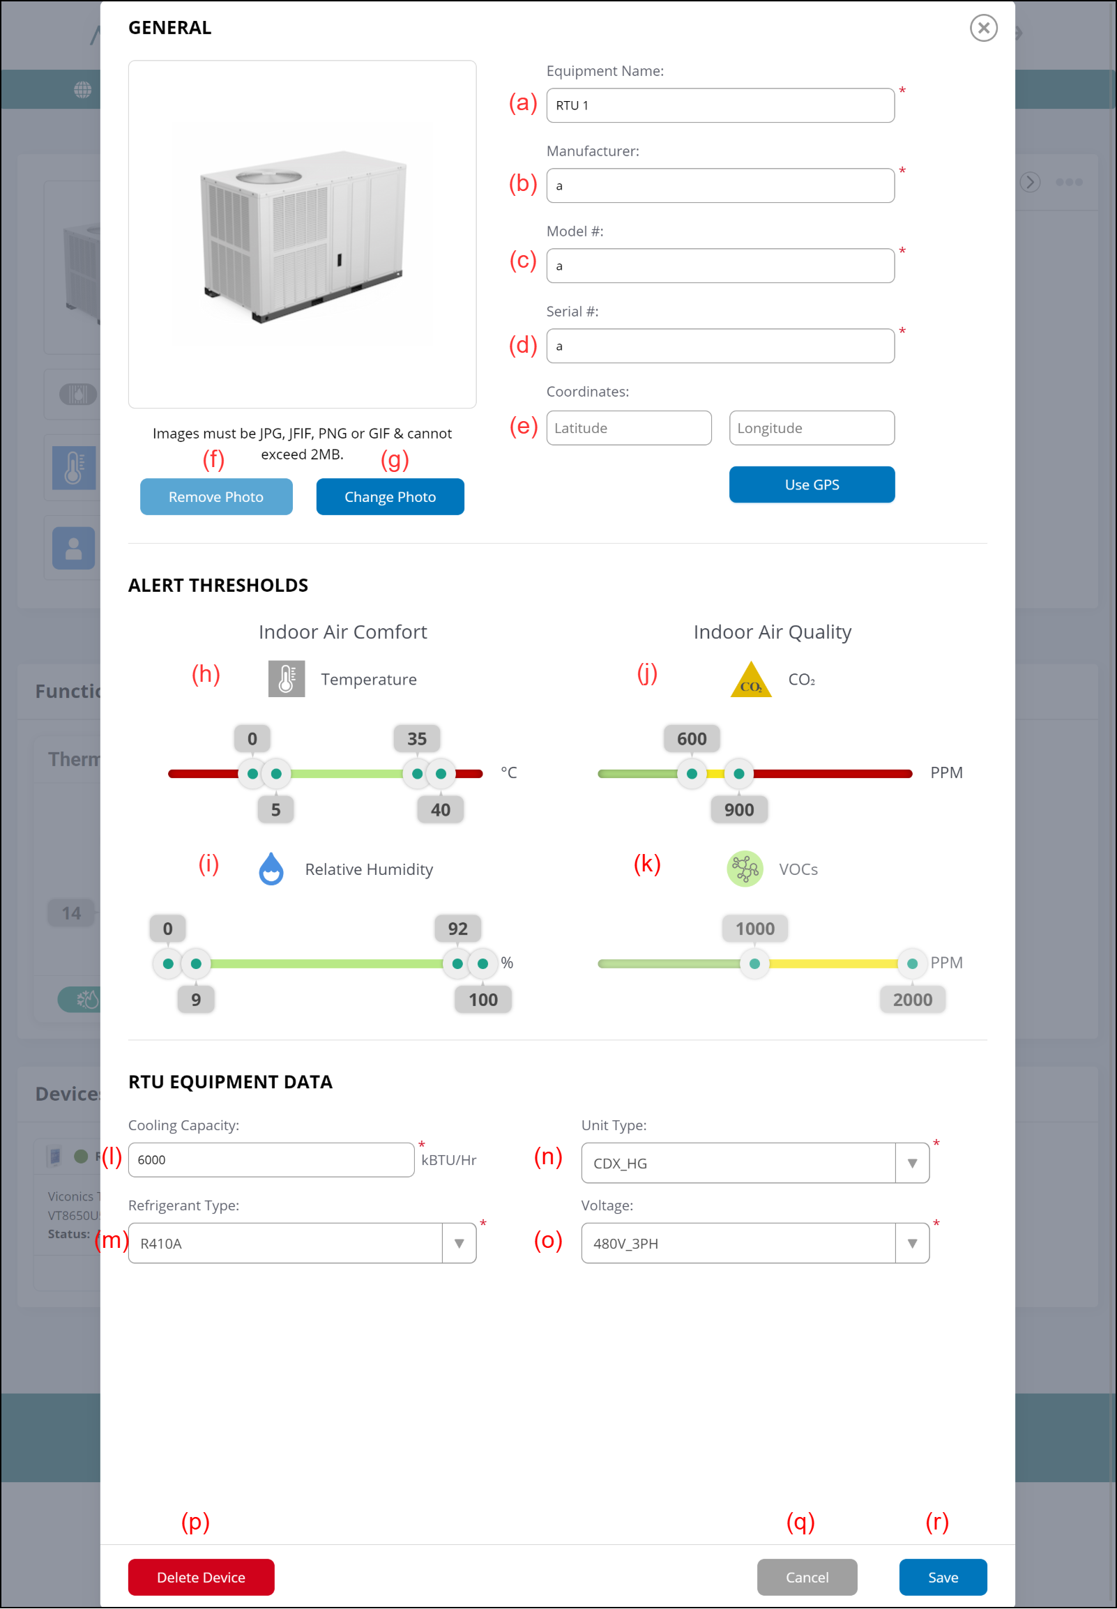Click the VOCs slider handle at 1000
This screenshot has width=1117, height=1609.
click(x=754, y=963)
